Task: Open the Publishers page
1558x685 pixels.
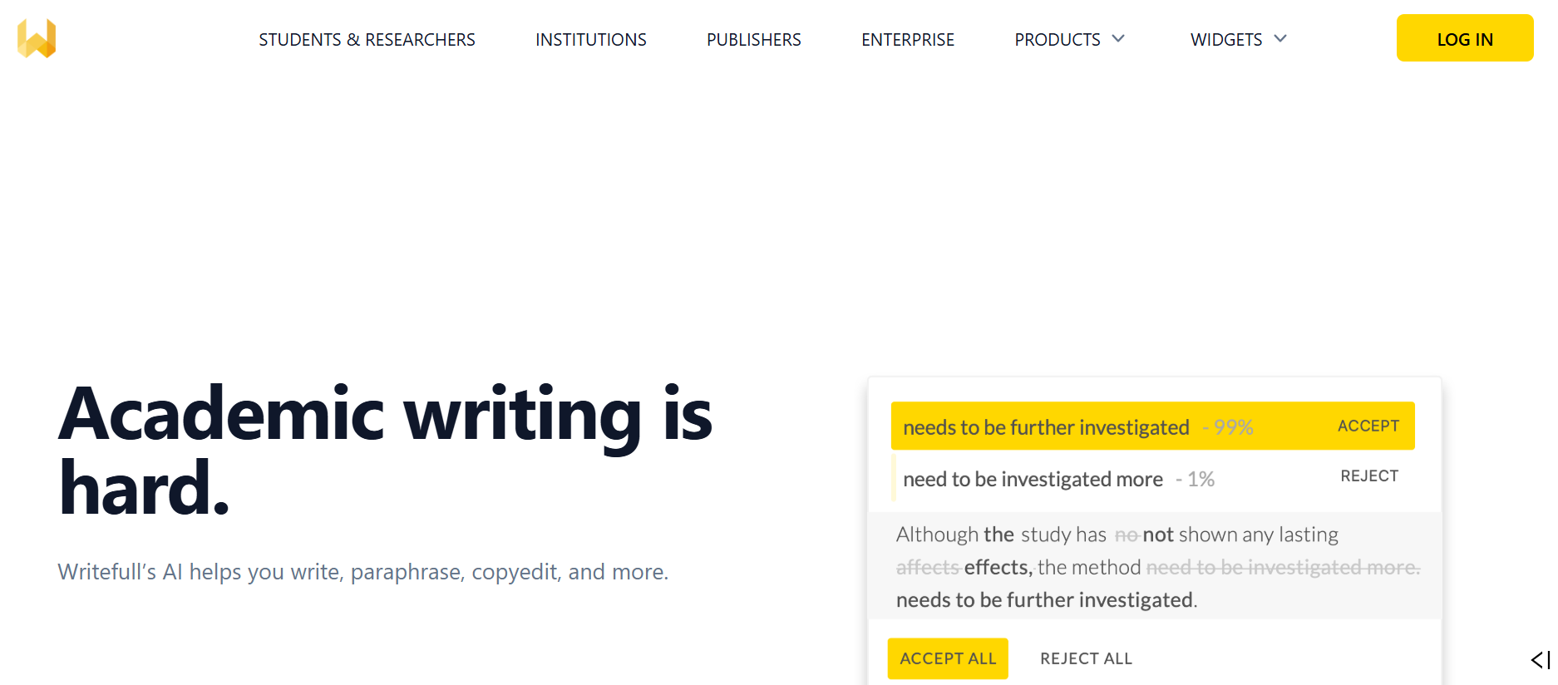Action: [x=754, y=40]
